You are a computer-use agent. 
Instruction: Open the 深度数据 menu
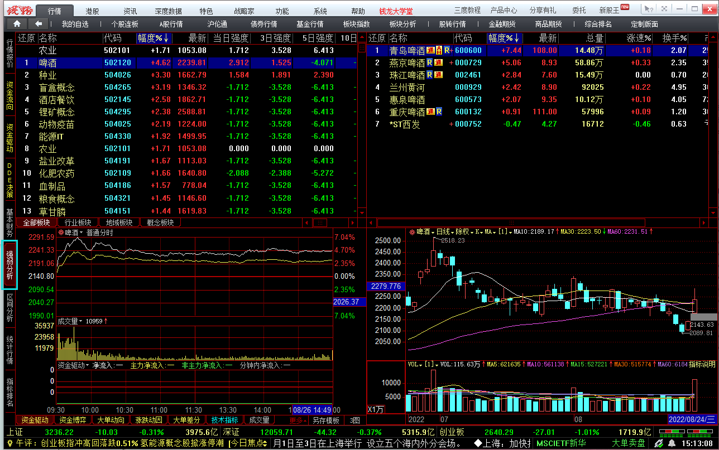pos(169,11)
